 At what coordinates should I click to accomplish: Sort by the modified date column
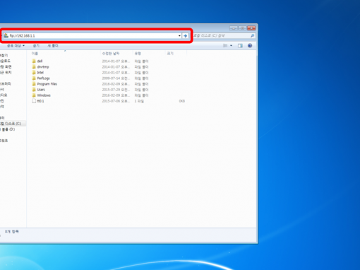coord(111,54)
